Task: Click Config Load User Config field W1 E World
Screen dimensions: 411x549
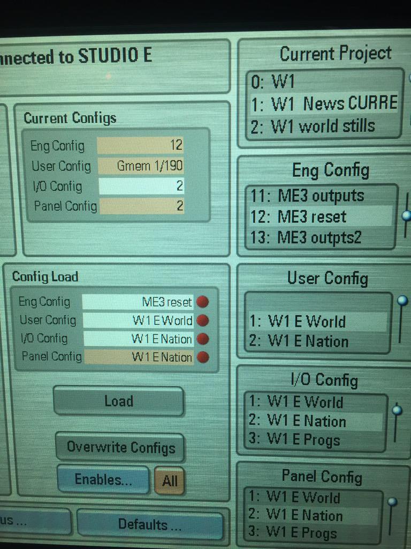Action: [x=138, y=320]
